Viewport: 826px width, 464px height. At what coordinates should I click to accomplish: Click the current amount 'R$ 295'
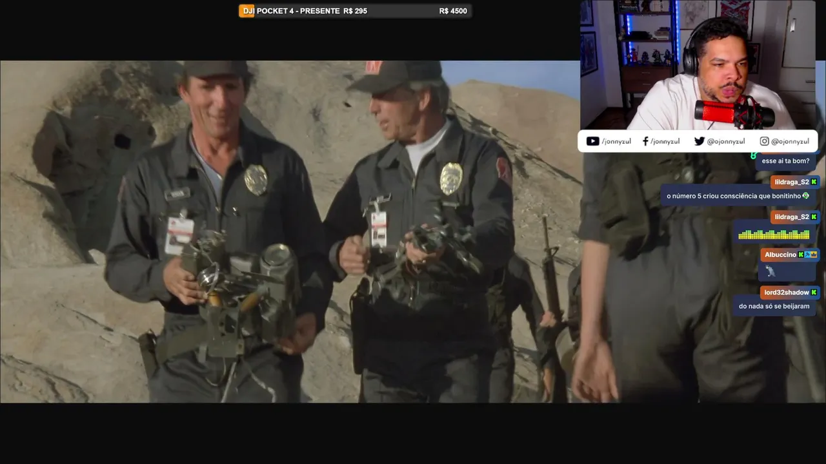[x=356, y=11]
